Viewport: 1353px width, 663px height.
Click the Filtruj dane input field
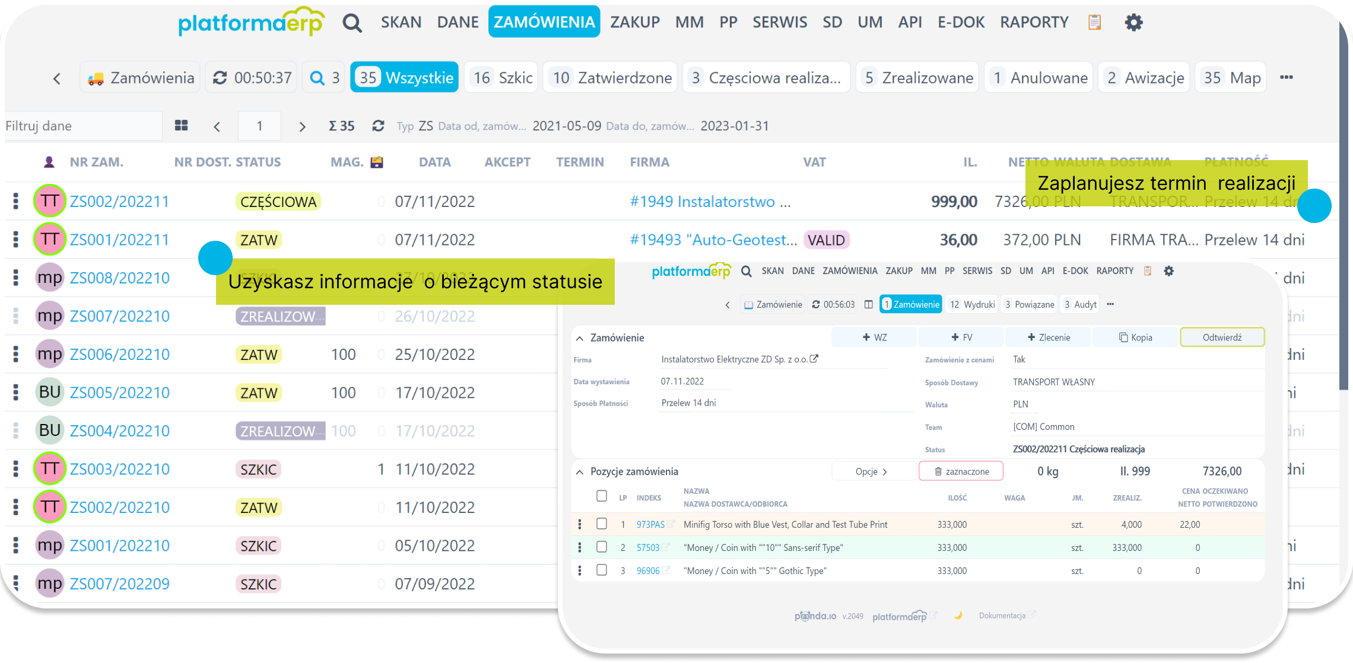point(82,126)
